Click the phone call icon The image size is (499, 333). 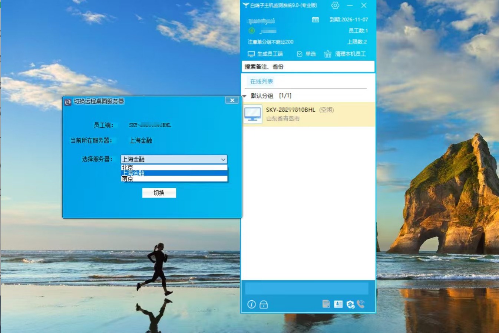click(x=361, y=304)
